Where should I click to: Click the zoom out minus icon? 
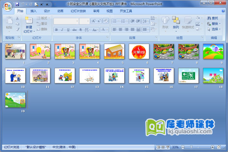coord(183,147)
